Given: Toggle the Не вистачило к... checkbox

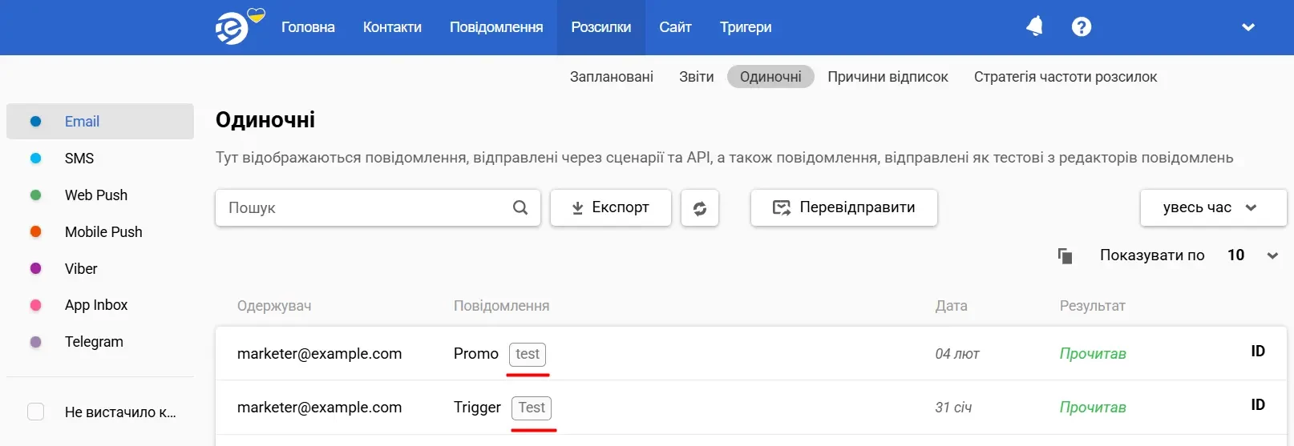Looking at the screenshot, I should (x=36, y=412).
